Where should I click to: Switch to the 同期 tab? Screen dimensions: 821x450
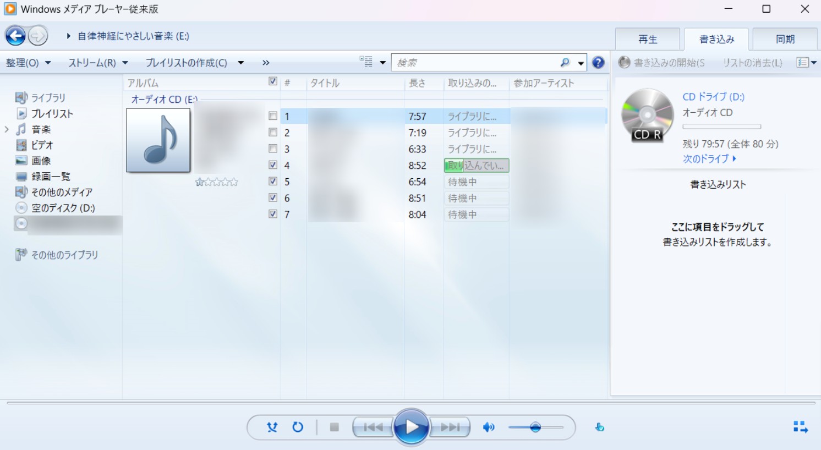(x=785, y=39)
